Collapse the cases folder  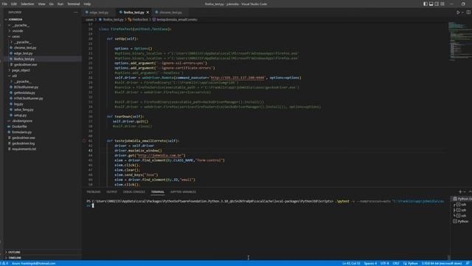[15, 36]
